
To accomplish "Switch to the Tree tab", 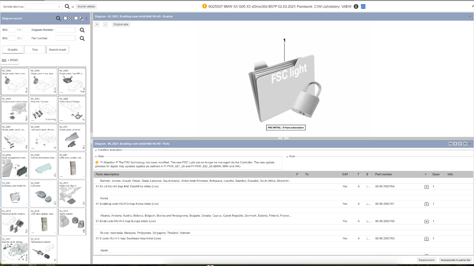I will [35, 49].
